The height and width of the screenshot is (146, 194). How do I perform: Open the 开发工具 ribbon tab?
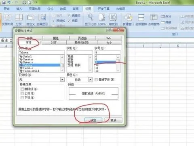tap(103, 9)
